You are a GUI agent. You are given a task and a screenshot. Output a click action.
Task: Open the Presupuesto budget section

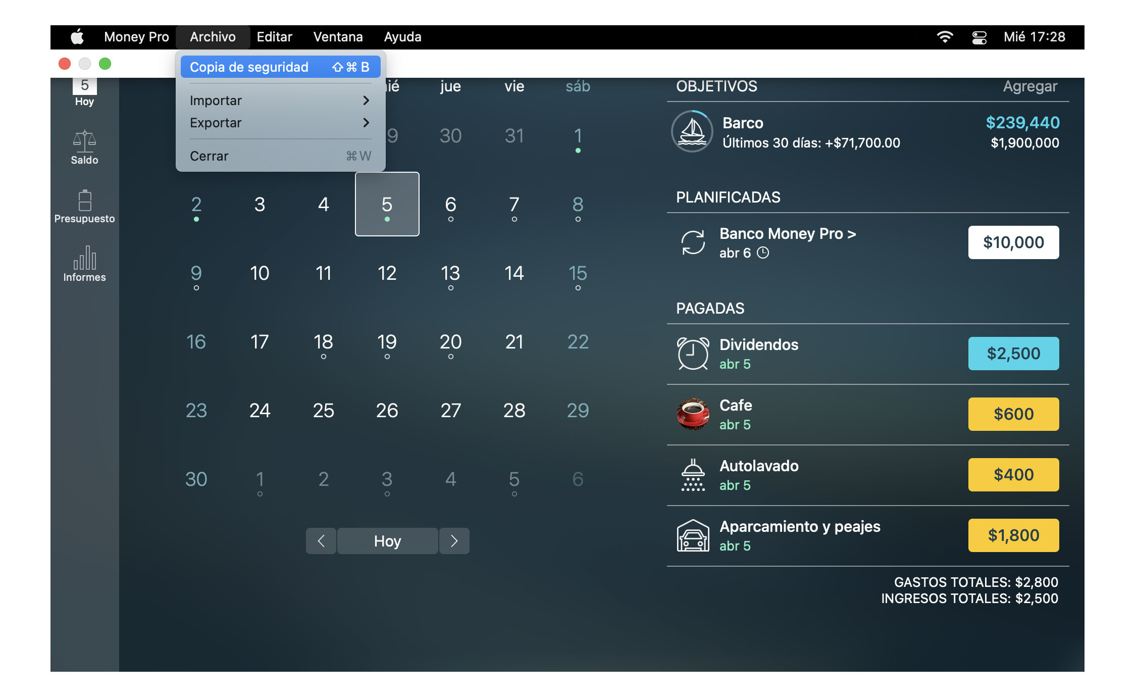coord(84,202)
